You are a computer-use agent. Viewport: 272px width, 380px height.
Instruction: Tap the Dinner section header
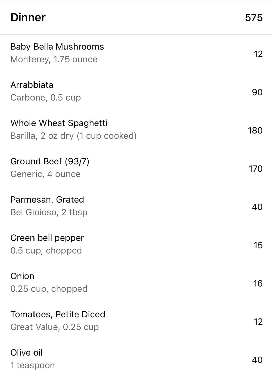28,17
